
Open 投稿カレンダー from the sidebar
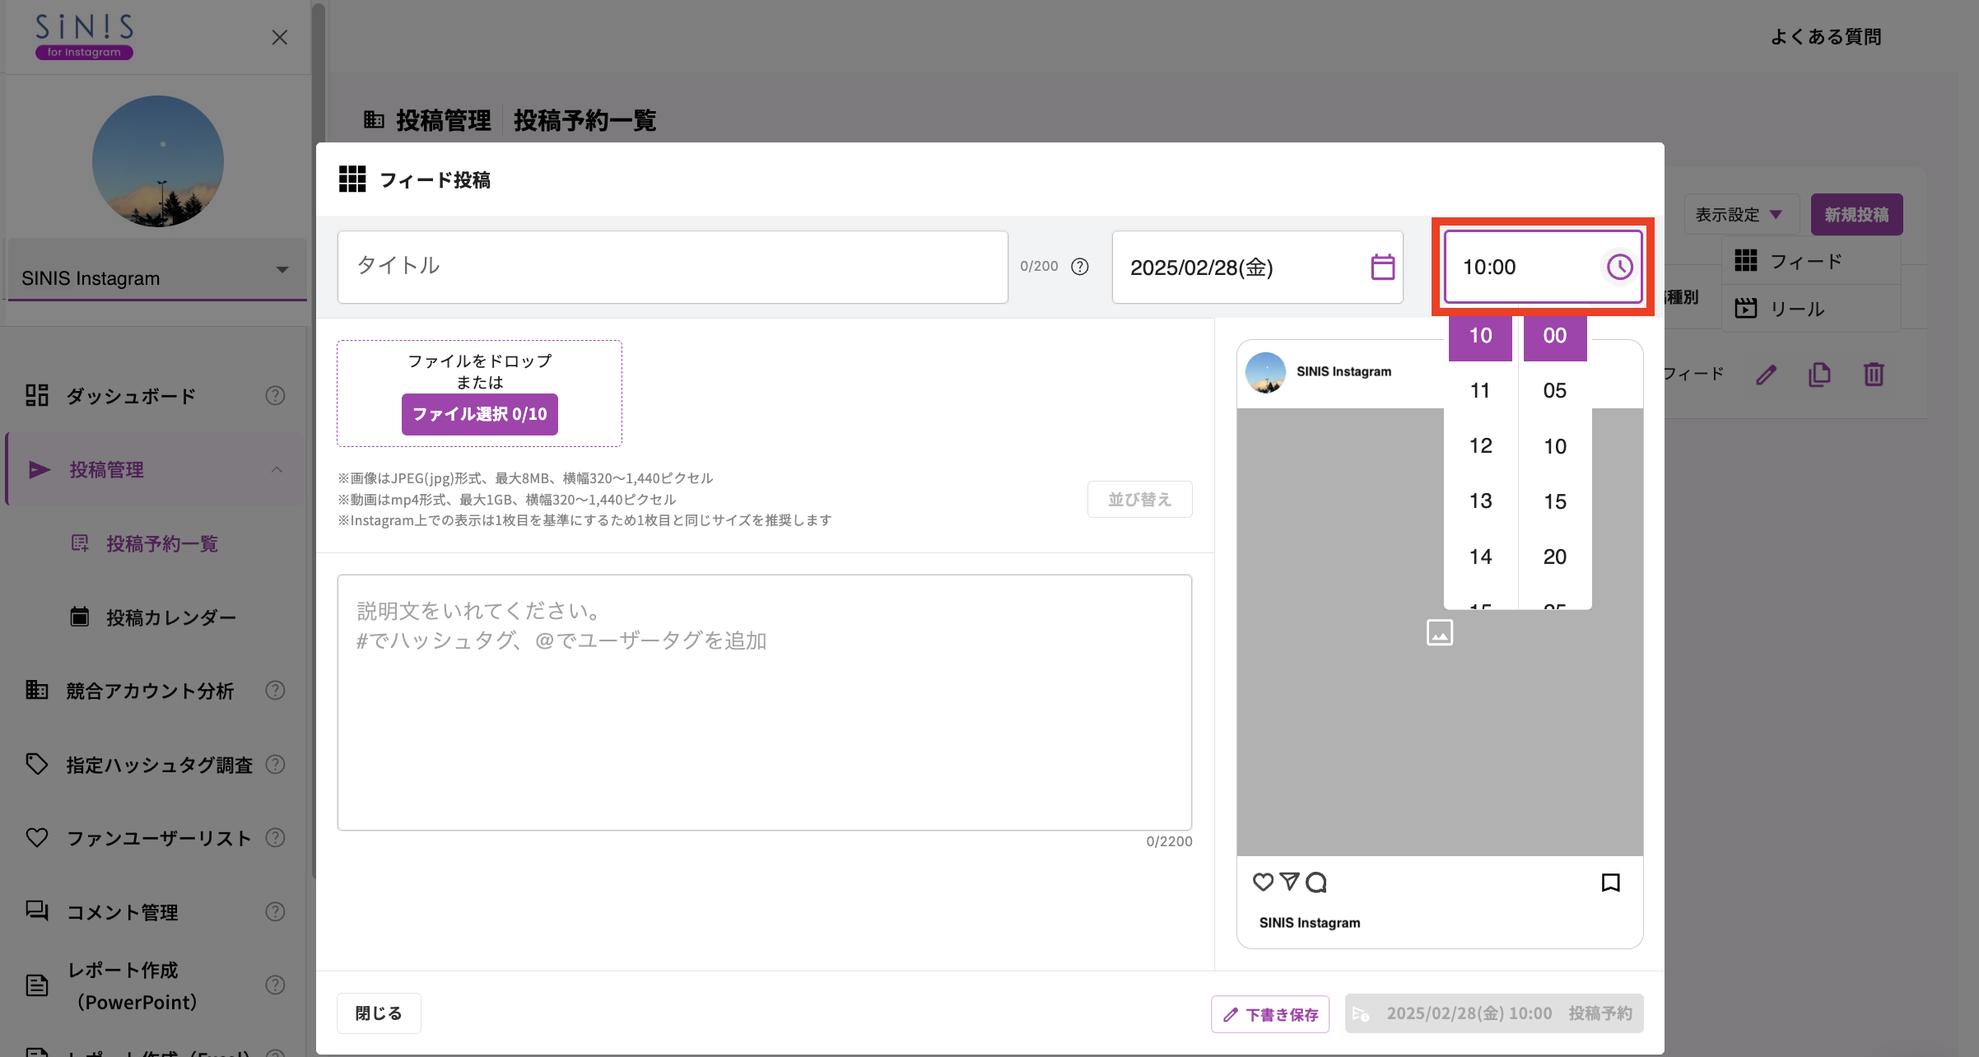[x=170, y=617]
